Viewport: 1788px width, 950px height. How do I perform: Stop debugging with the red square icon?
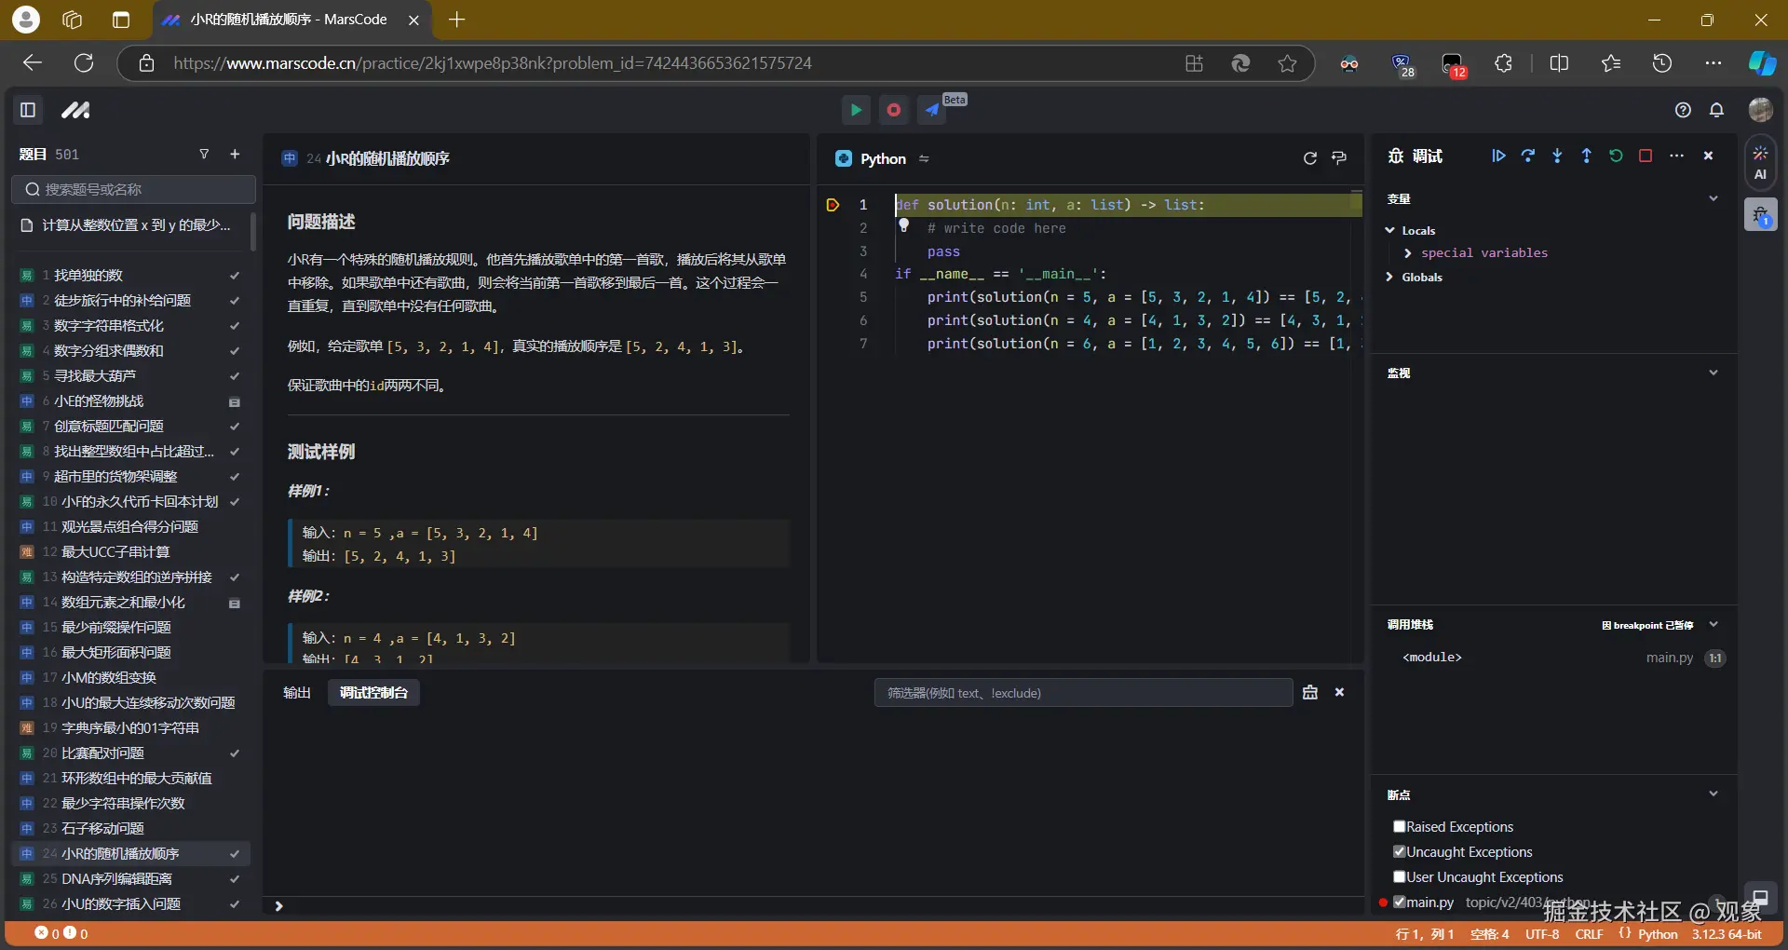pyautogui.click(x=1646, y=156)
